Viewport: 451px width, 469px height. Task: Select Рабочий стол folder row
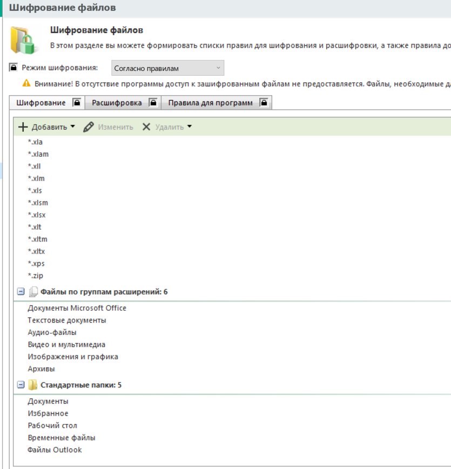(232, 426)
